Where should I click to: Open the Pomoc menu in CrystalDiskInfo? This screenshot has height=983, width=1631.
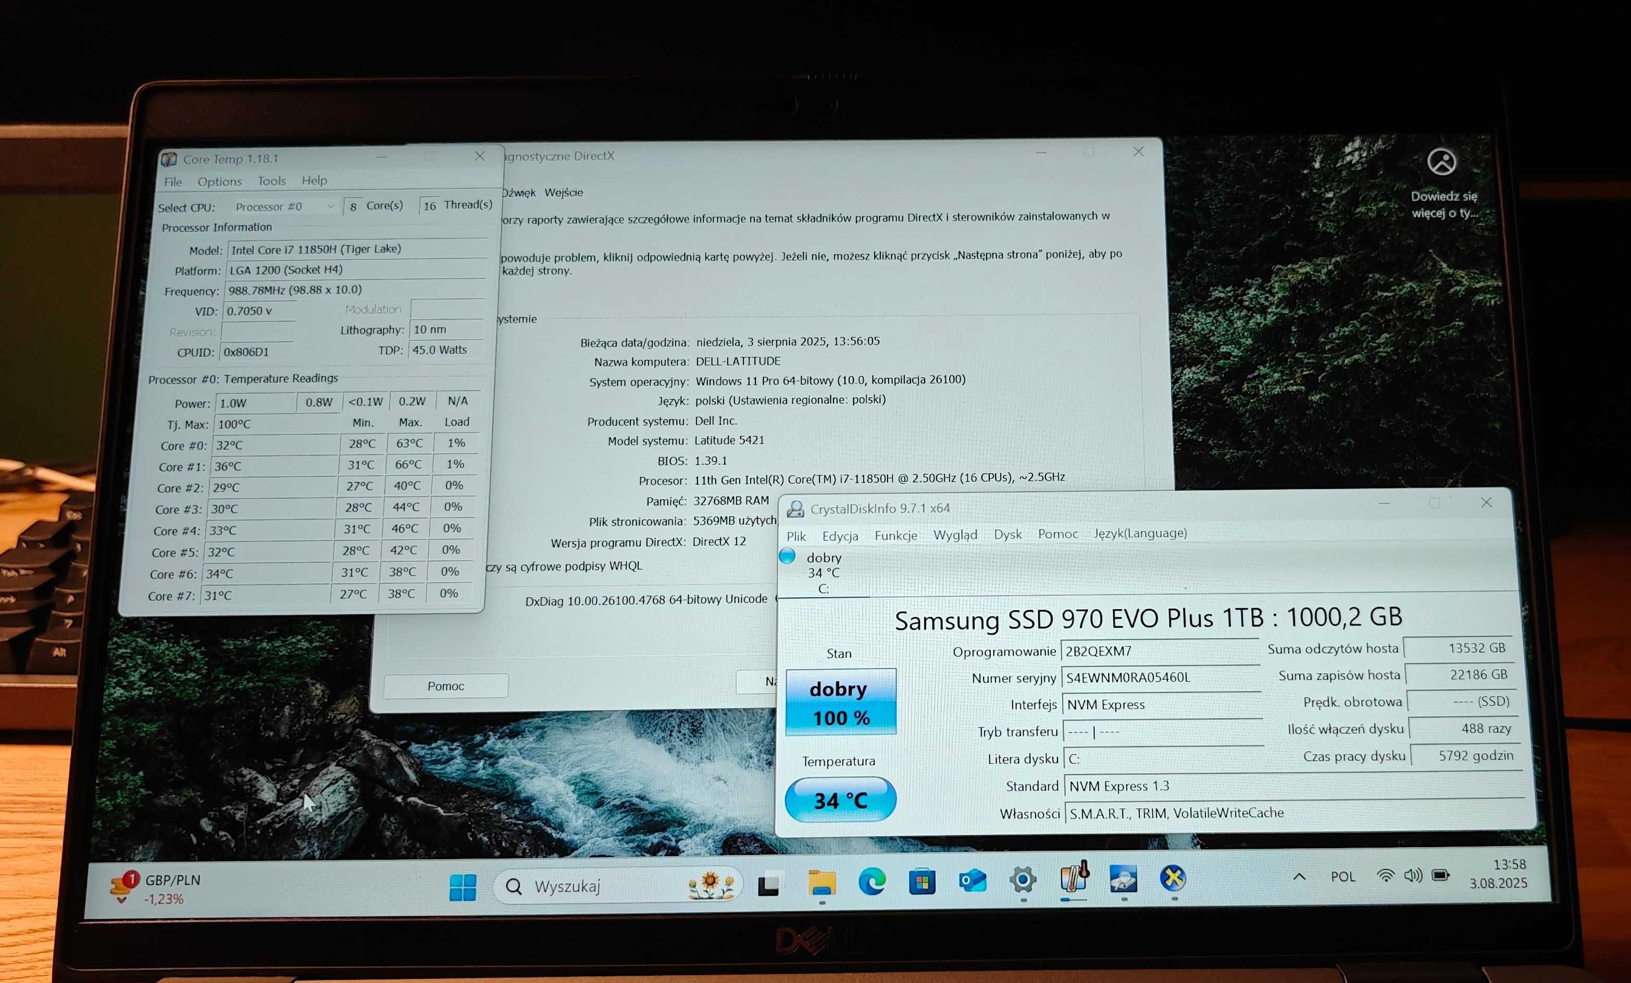(x=1058, y=533)
